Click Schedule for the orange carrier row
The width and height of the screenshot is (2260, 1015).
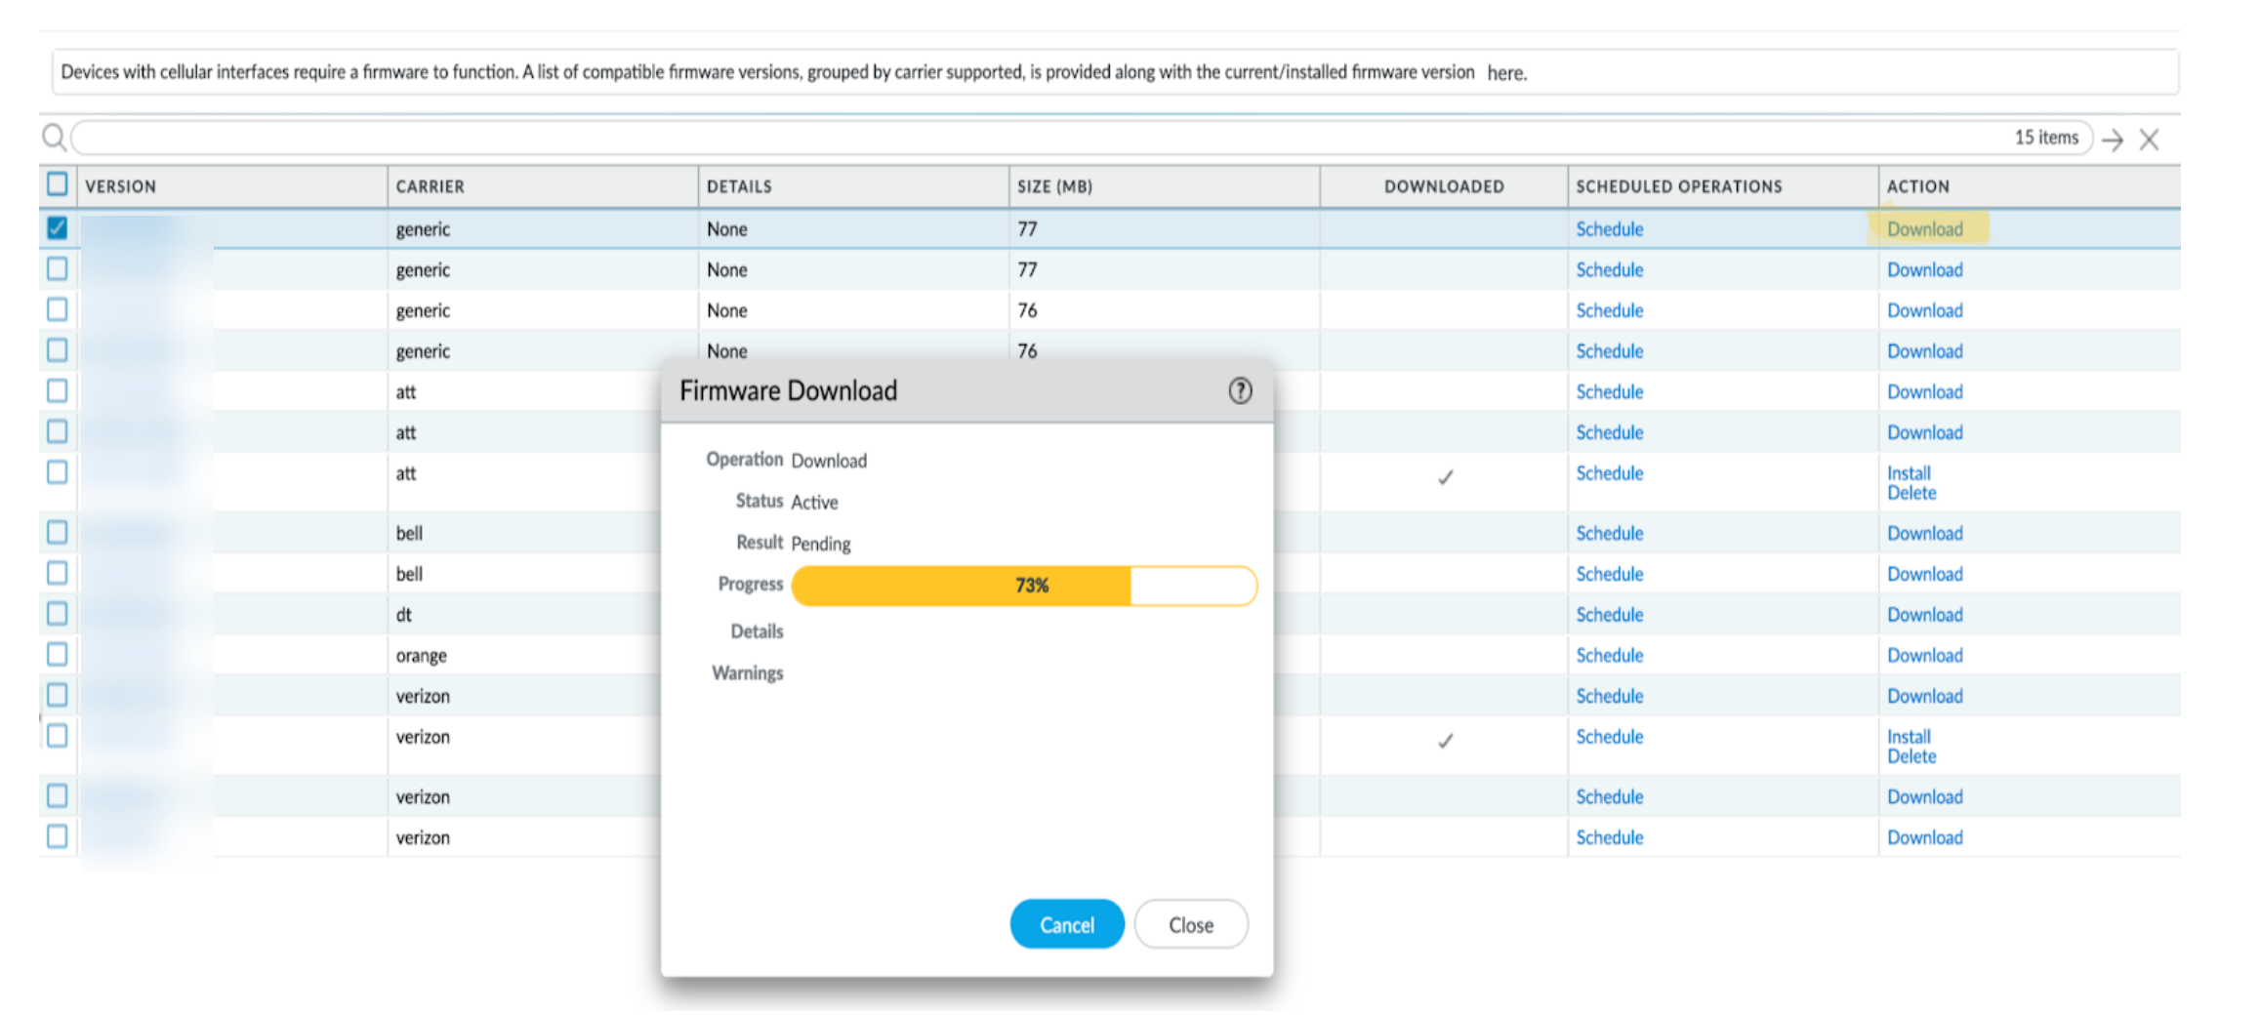[x=1609, y=656]
